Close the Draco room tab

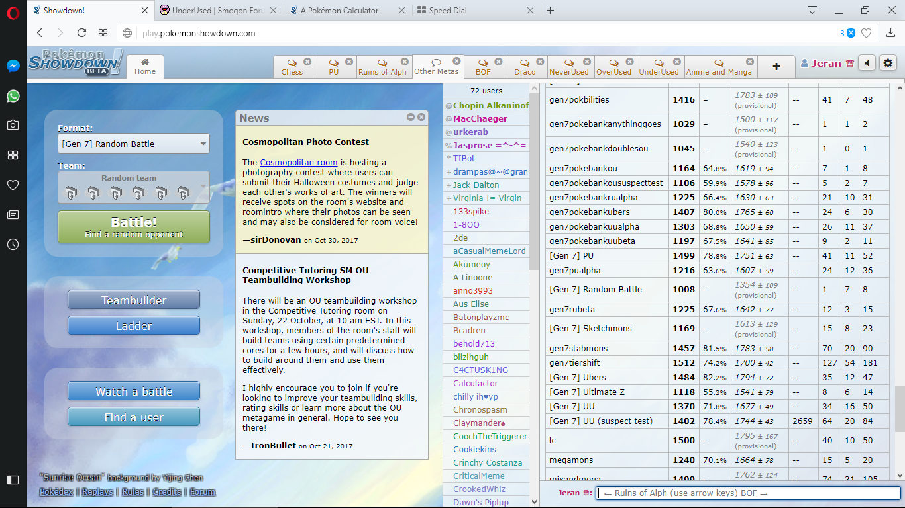pyautogui.click(x=541, y=62)
